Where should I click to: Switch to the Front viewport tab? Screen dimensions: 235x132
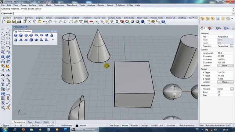coord(37,122)
